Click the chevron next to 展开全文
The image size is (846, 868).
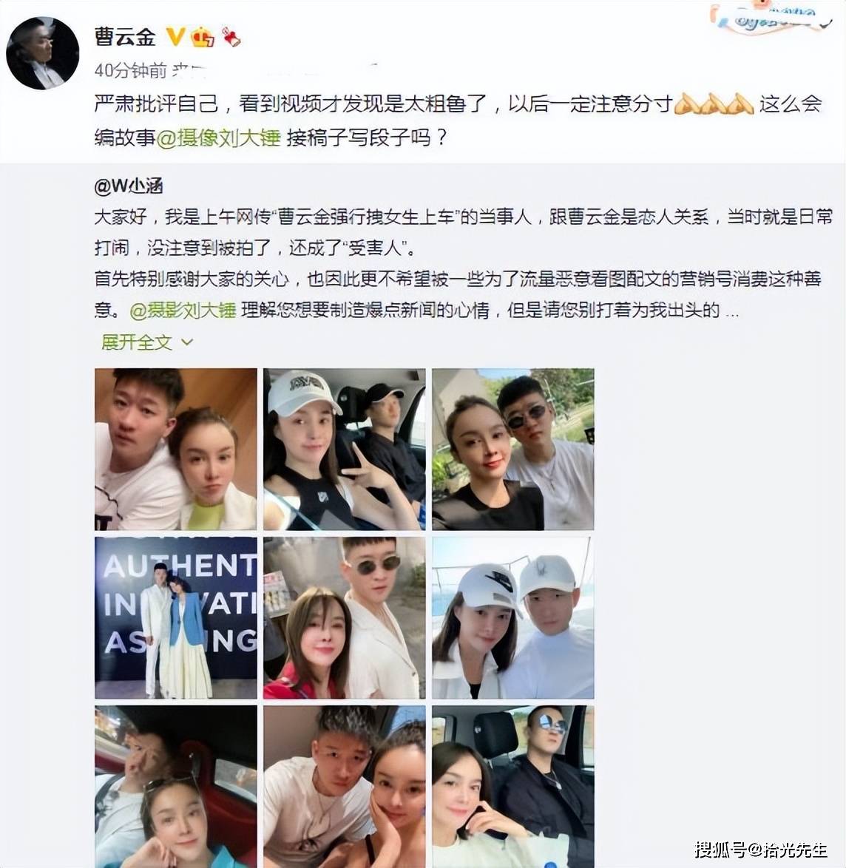(x=186, y=342)
